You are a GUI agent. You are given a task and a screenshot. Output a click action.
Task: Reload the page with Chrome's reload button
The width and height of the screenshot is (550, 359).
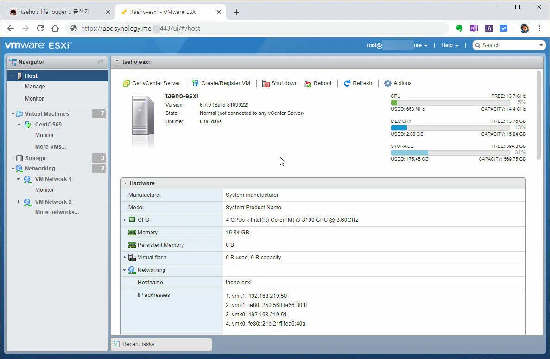coord(40,28)
